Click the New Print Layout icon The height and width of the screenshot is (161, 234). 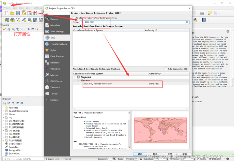tap(24, 13)
